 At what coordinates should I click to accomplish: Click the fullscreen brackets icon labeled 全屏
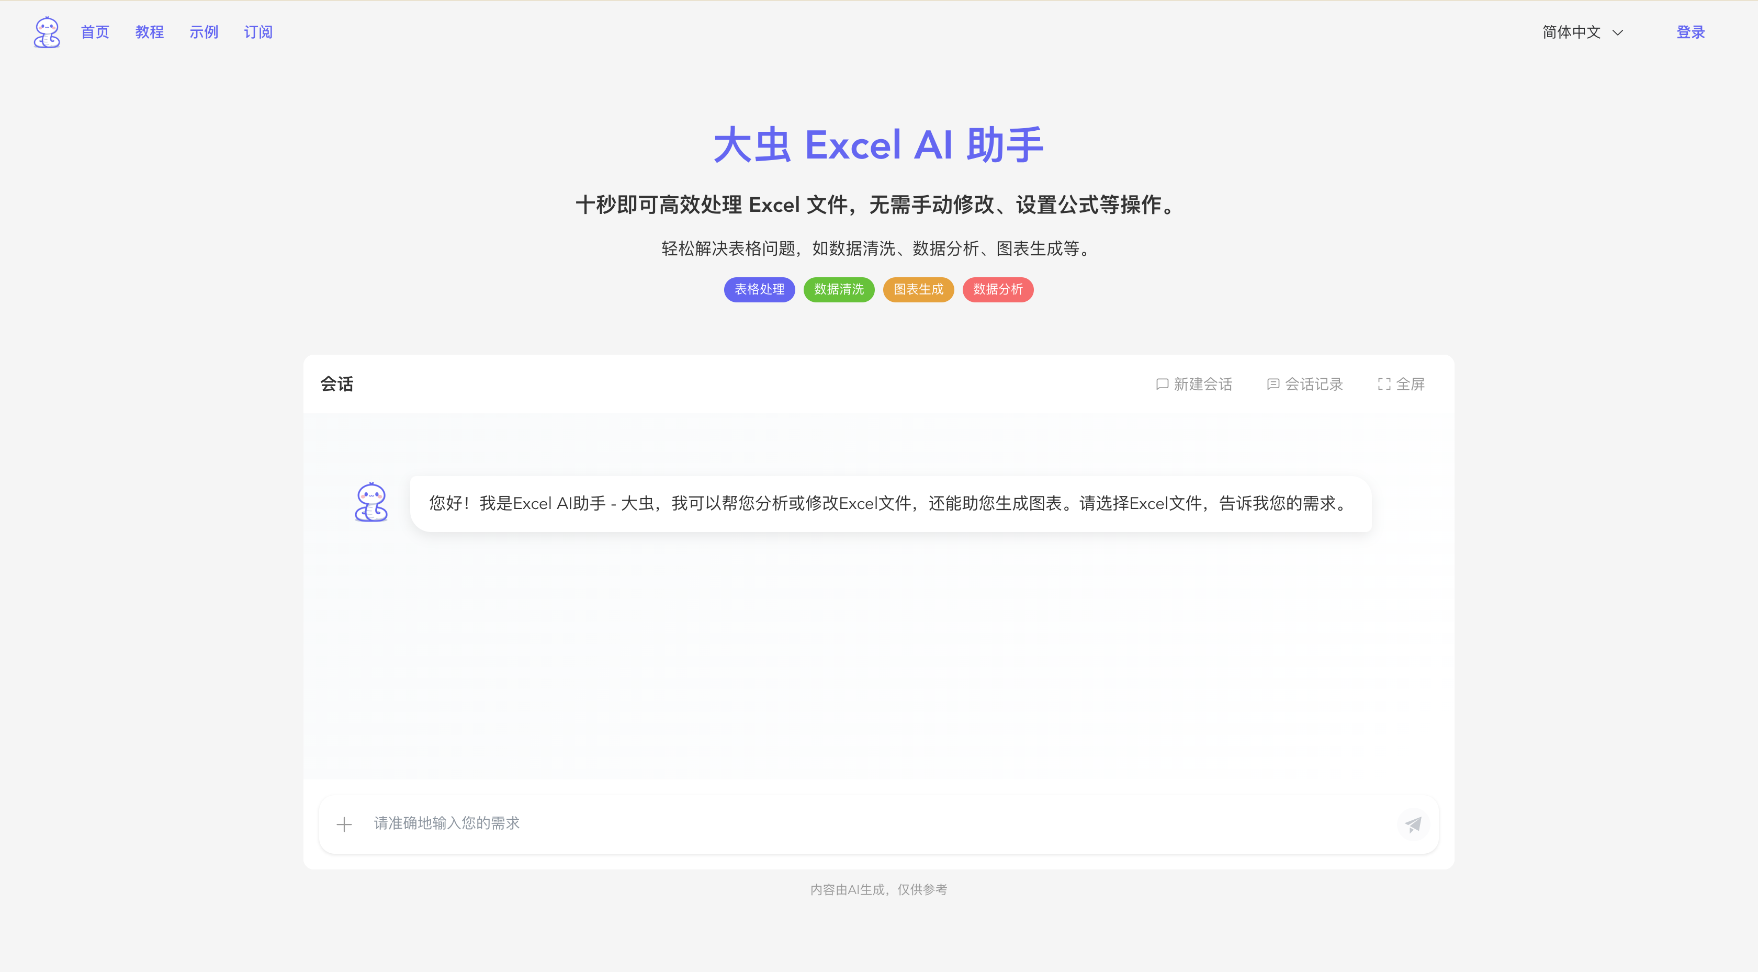coord(1384,383)
